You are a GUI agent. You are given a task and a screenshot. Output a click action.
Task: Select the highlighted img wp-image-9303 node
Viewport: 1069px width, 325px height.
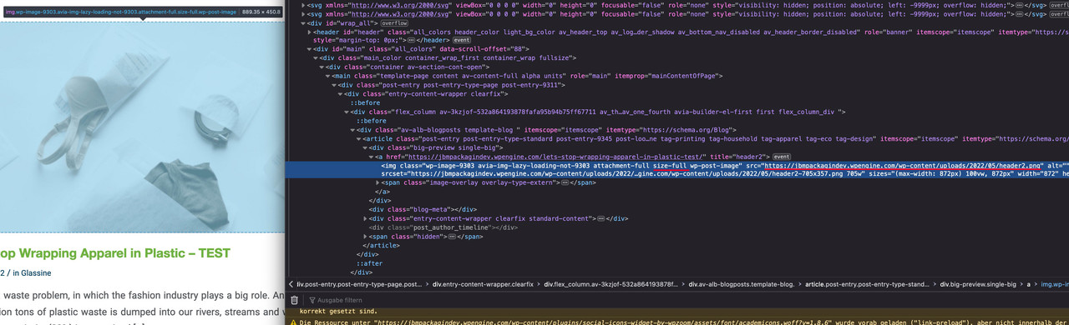(677, 170)
